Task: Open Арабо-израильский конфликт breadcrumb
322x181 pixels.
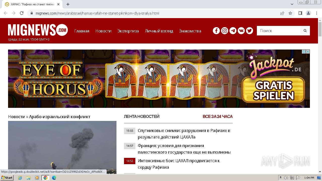Action: [x=60, y=117]
